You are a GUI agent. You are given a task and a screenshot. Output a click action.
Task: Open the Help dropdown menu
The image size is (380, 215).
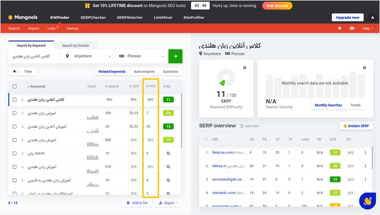tap(367, 28)
